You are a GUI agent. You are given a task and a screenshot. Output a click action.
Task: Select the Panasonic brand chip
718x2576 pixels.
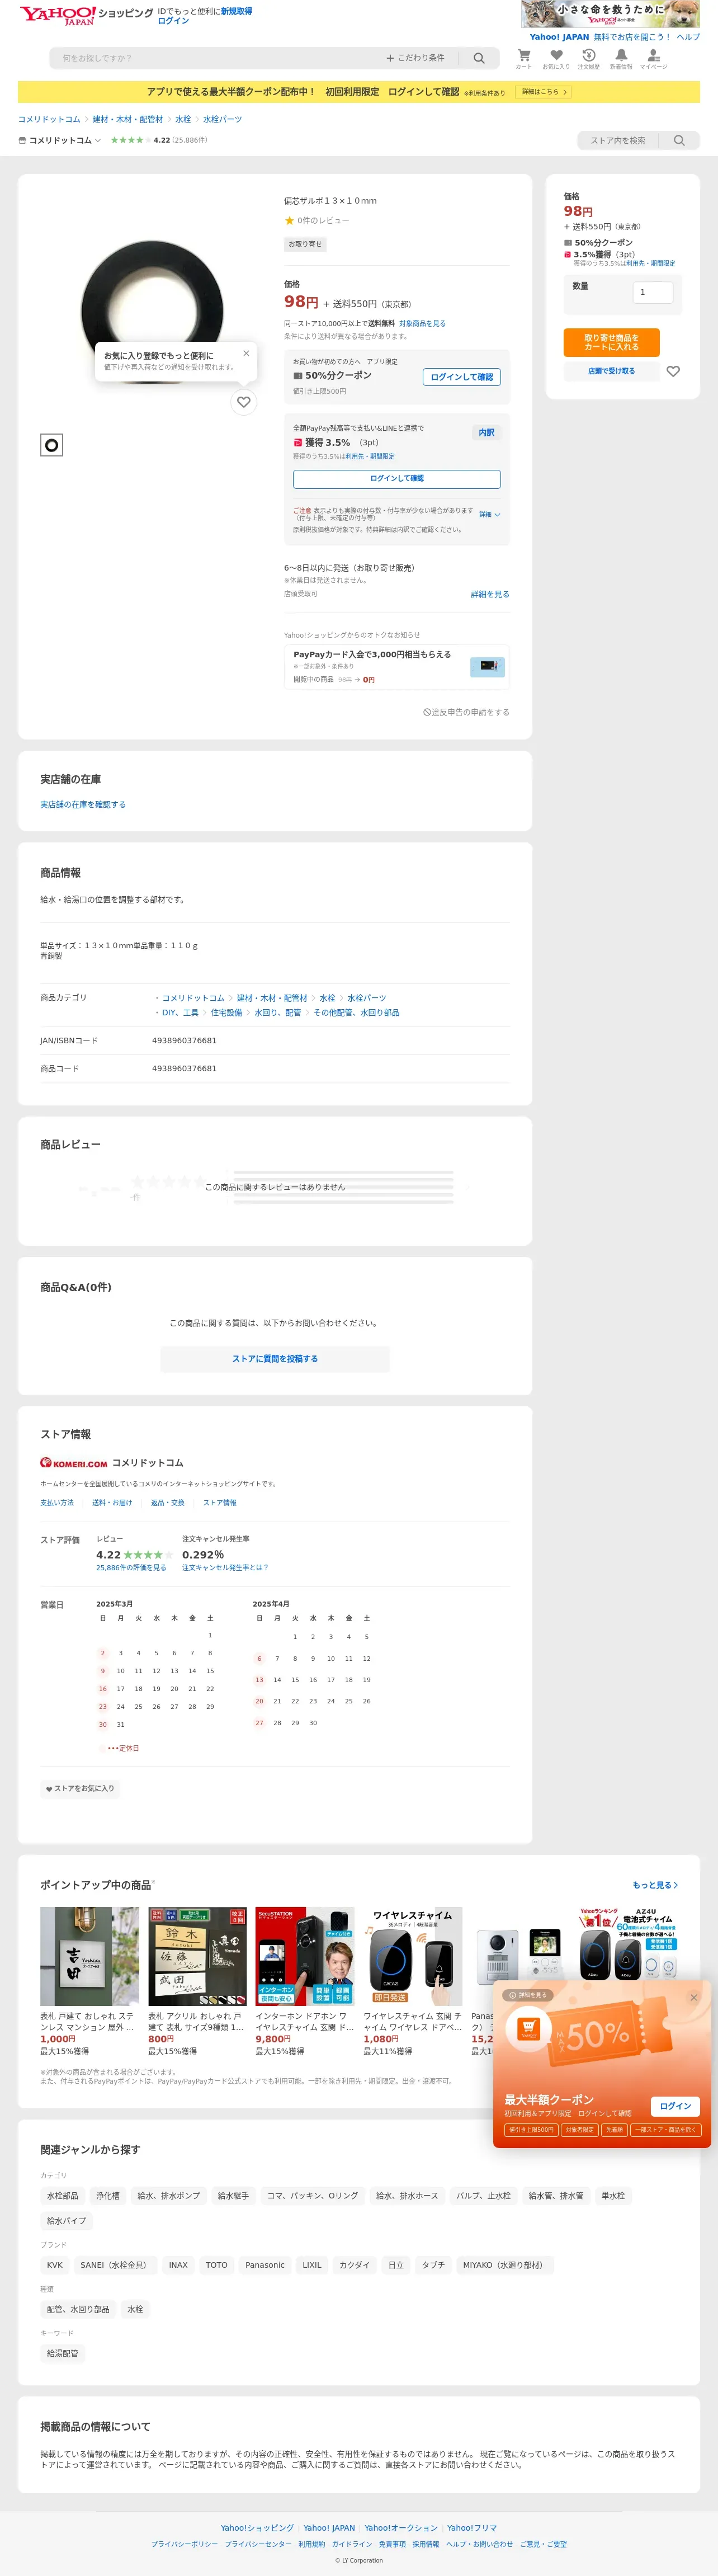pyautogui.click(x=265, y=2265)
